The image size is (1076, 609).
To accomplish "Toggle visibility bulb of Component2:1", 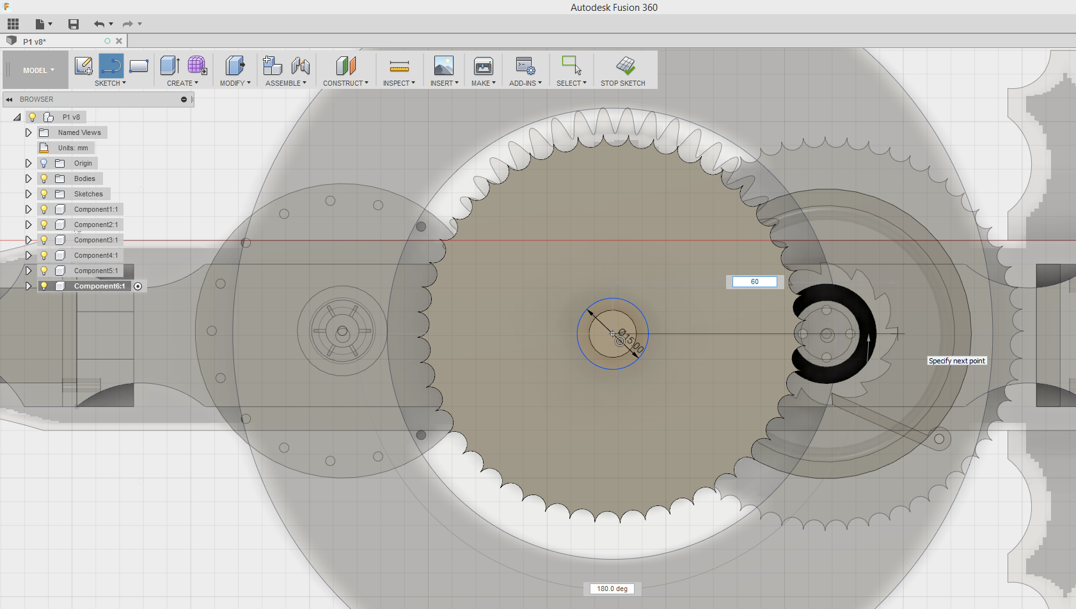I will [44, 225].
